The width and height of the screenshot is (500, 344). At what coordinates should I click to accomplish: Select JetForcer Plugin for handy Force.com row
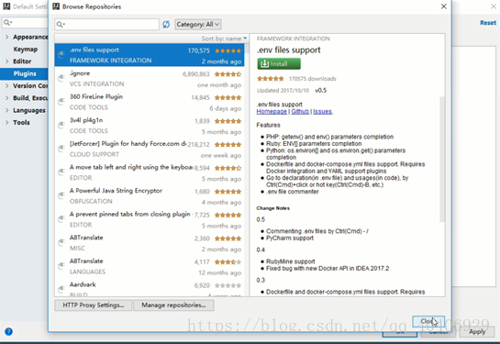150,149
